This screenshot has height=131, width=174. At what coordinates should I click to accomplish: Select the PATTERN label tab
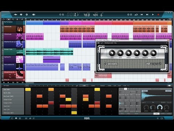click(x=6, y=86)
